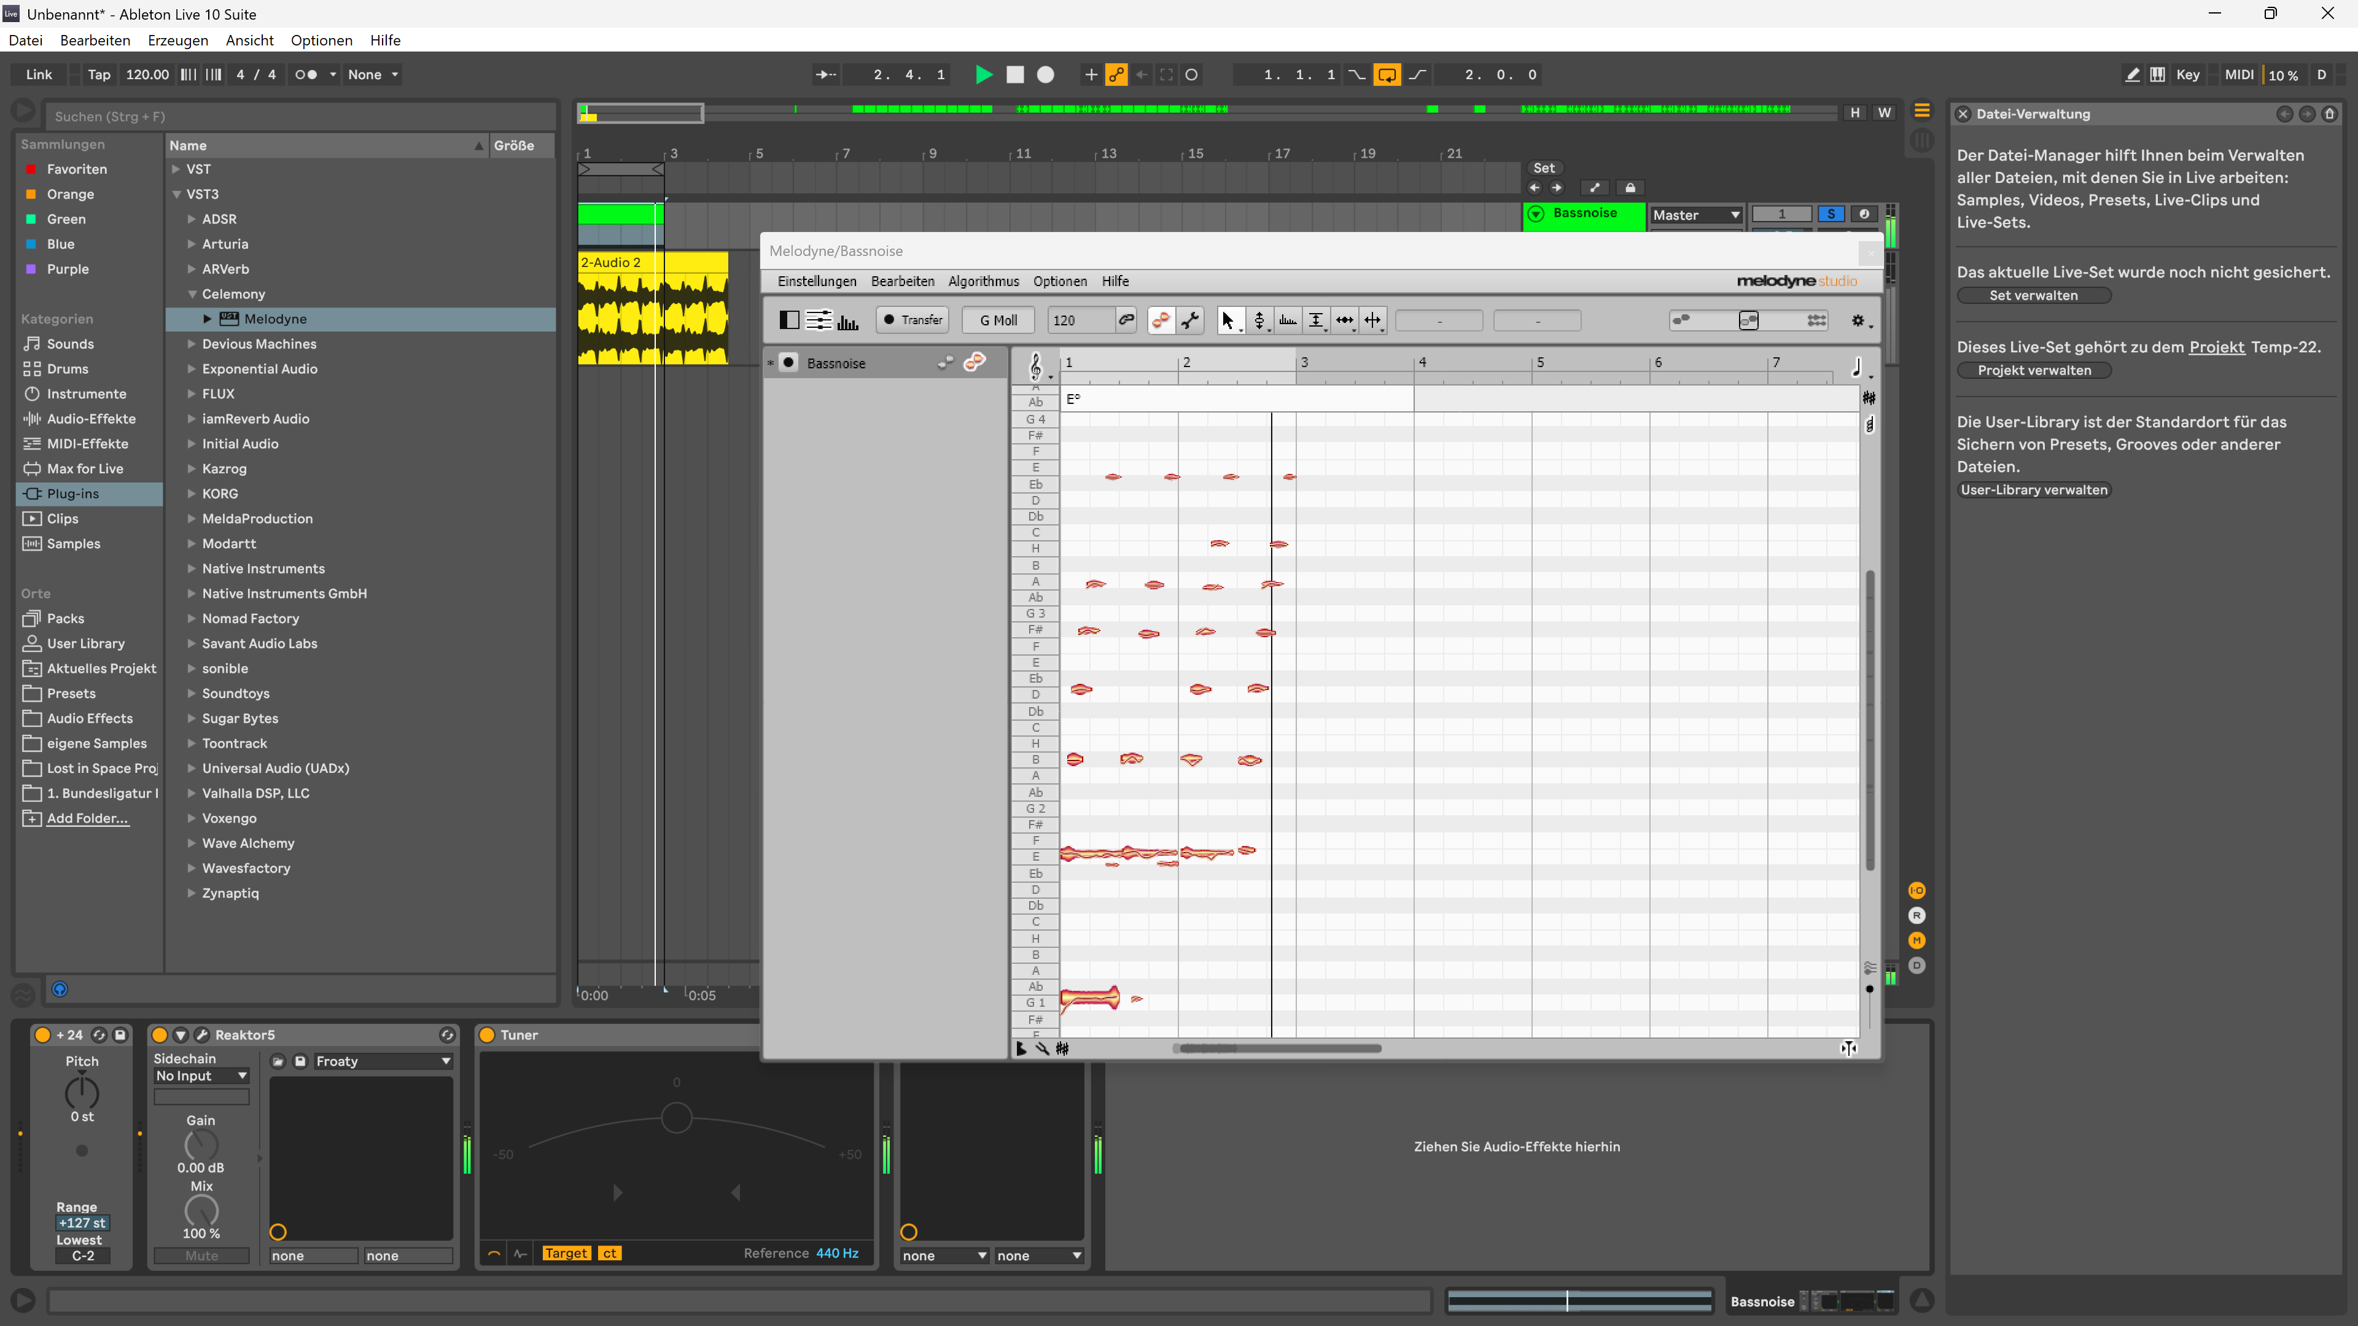Viewport: 2358px width, 1326px height.
Task: Open the Max for Live category
Action: [x=85, y=468]
